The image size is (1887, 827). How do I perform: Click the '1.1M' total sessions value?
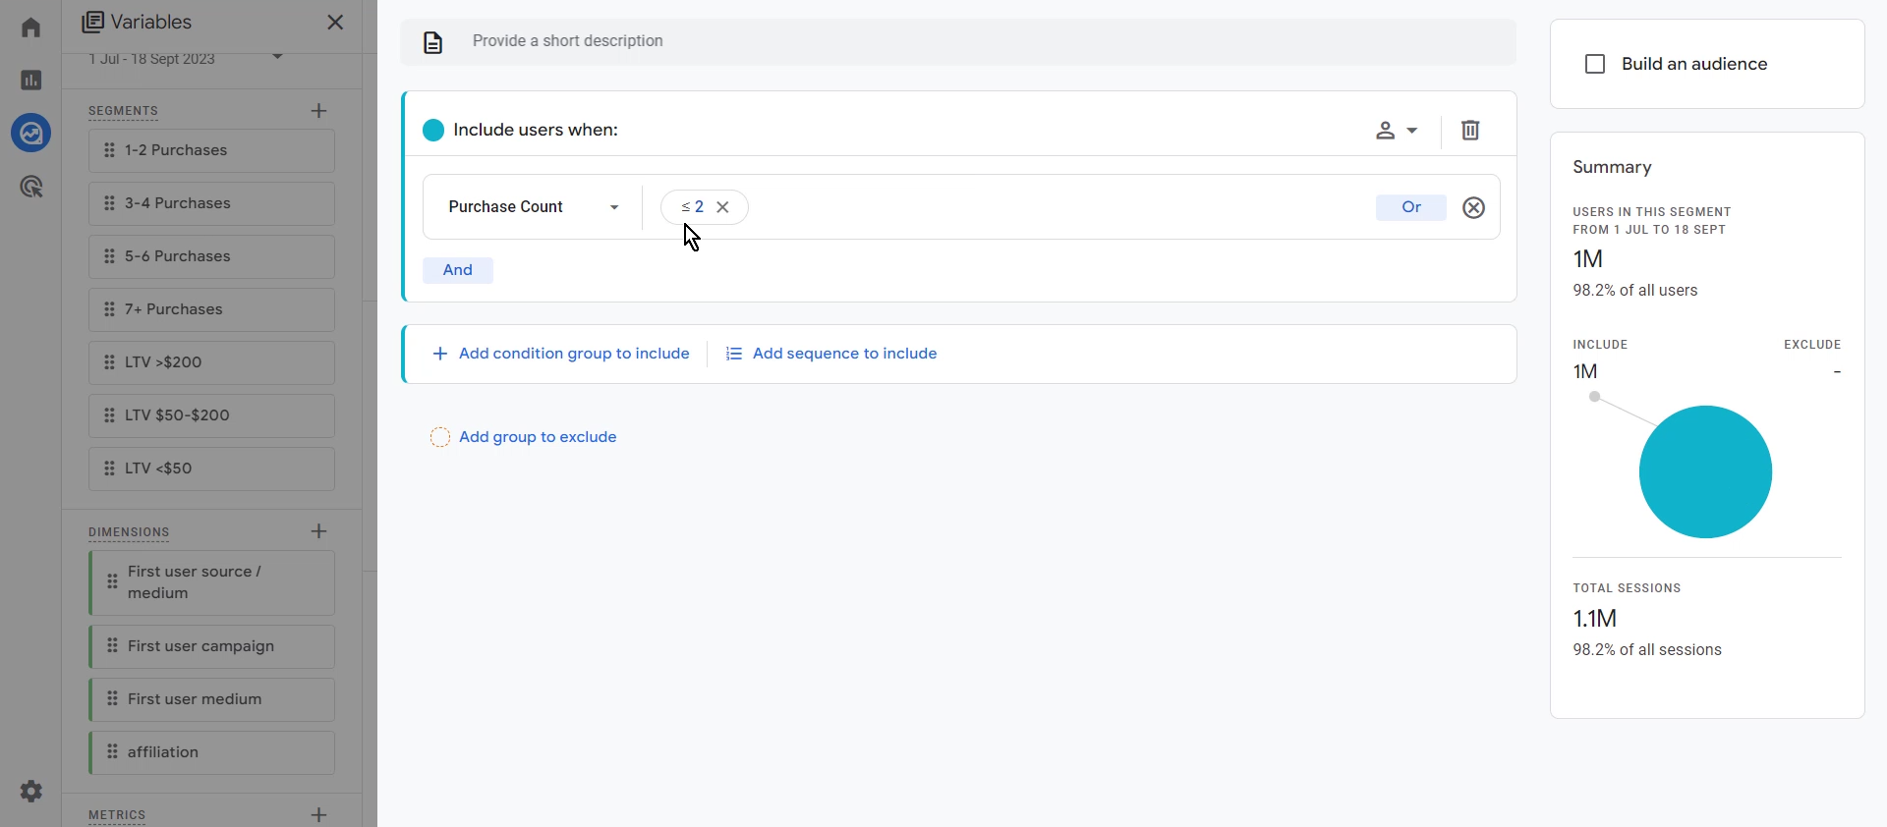click(x=1594, y=619)
